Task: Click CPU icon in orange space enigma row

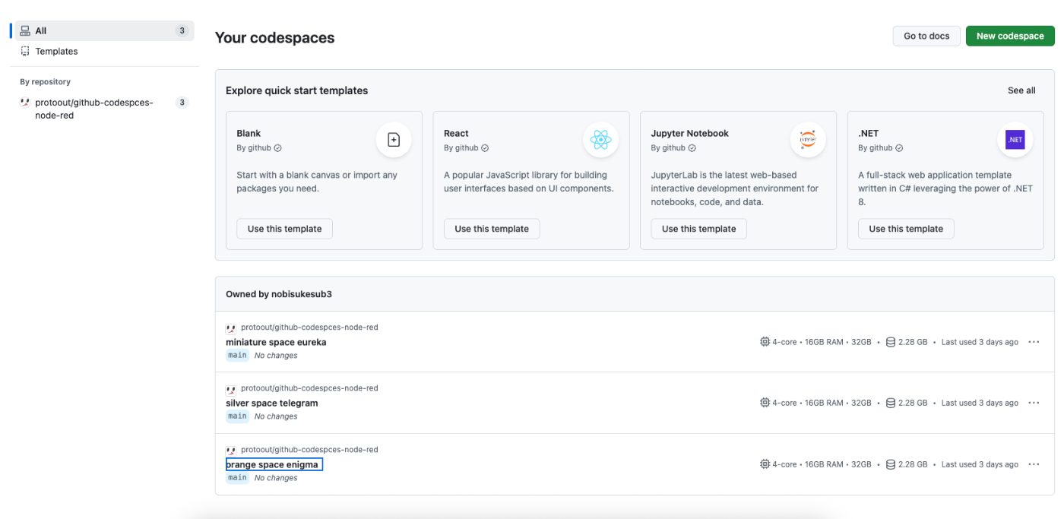Action: point(765,464)
